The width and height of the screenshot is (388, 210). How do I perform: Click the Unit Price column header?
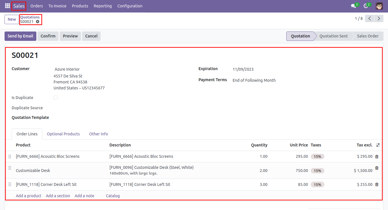299,145
